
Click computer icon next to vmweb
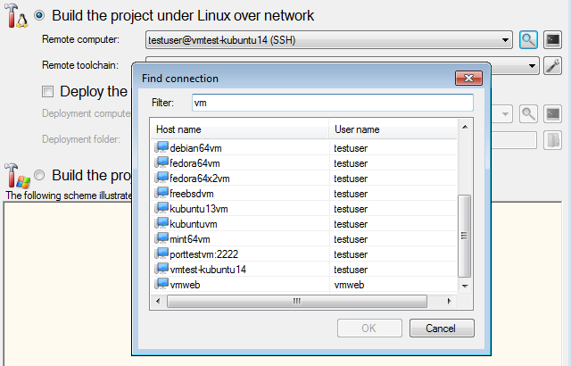161,284
